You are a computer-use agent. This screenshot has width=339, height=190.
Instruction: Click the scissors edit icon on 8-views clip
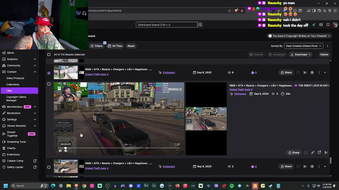tap(305, 73)
